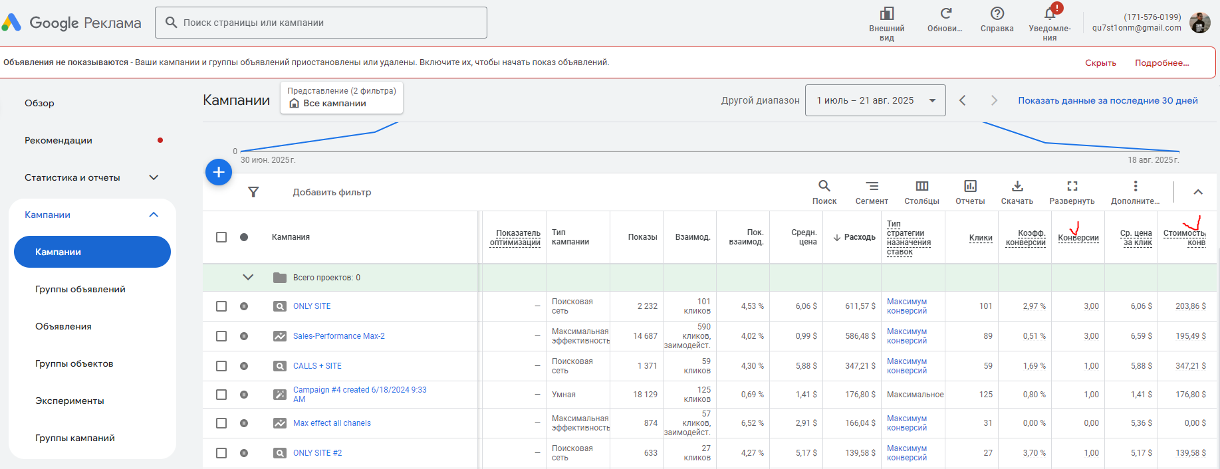1220x469 pixels.
Task: Click the campaign search input field
Action: click(320, 23)
